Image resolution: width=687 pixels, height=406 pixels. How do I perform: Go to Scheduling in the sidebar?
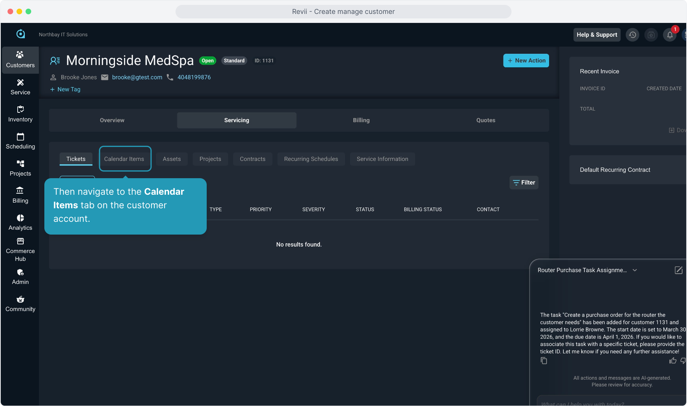click(x=20, y=141)
